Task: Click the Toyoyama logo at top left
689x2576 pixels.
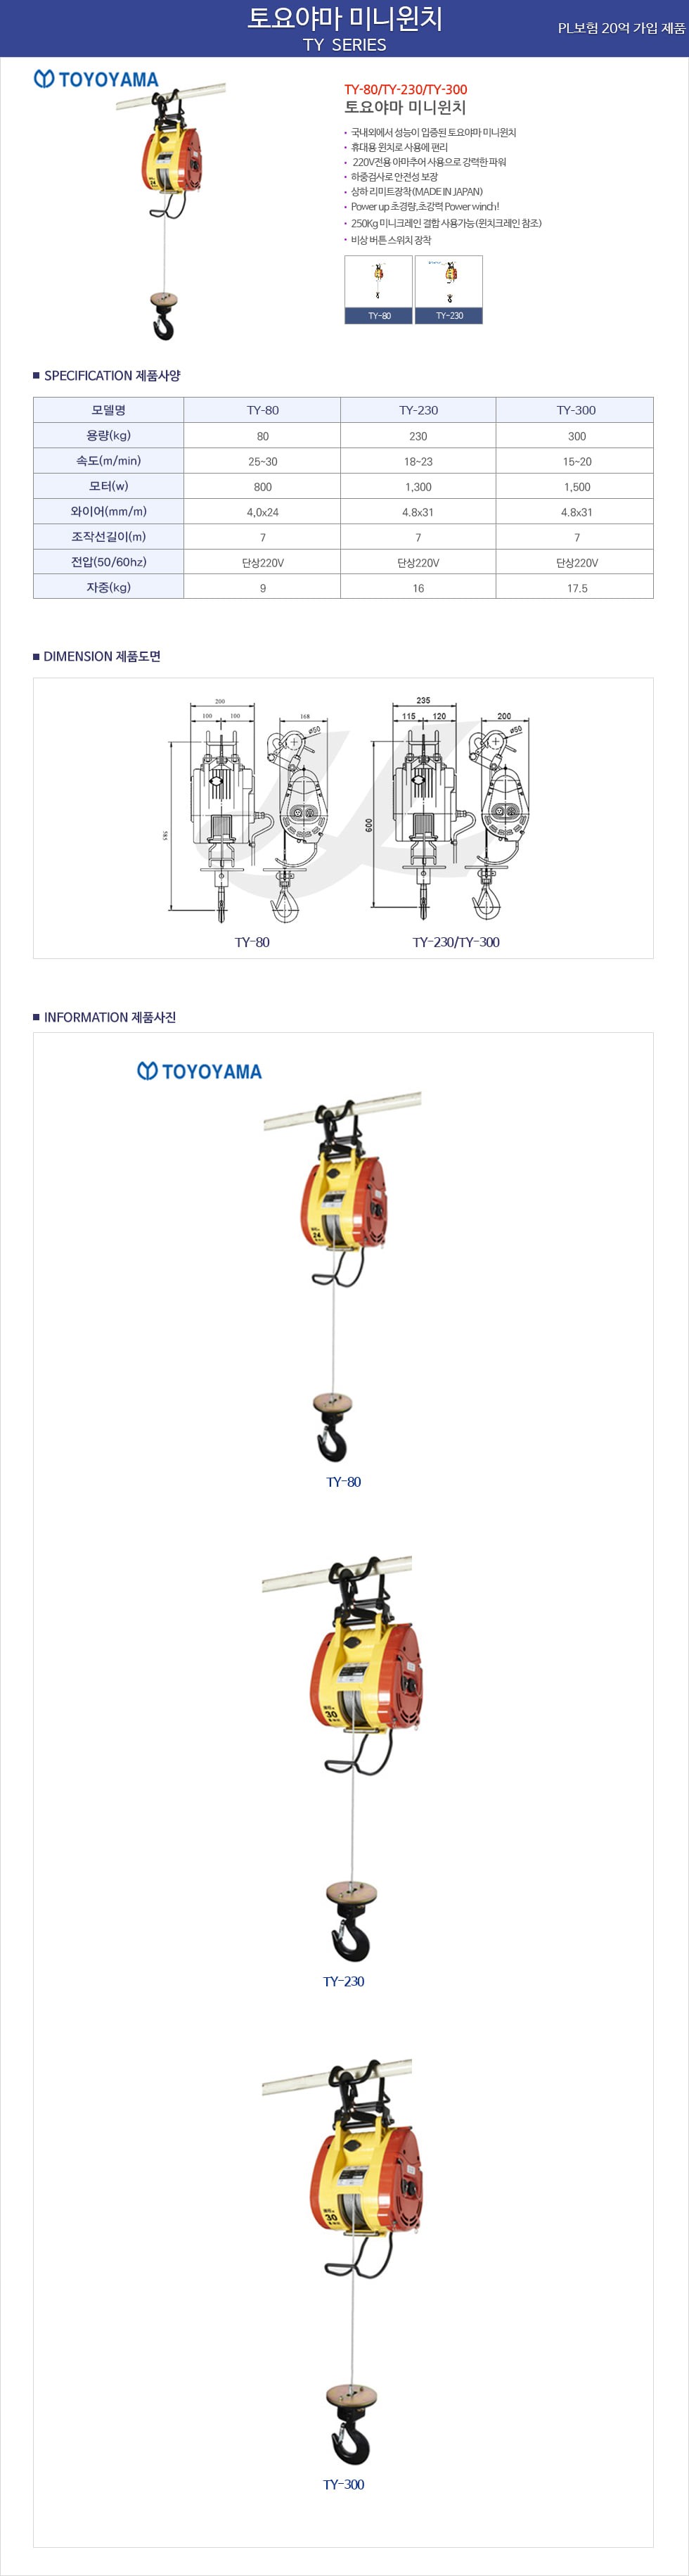Action: tap(96, 79)
